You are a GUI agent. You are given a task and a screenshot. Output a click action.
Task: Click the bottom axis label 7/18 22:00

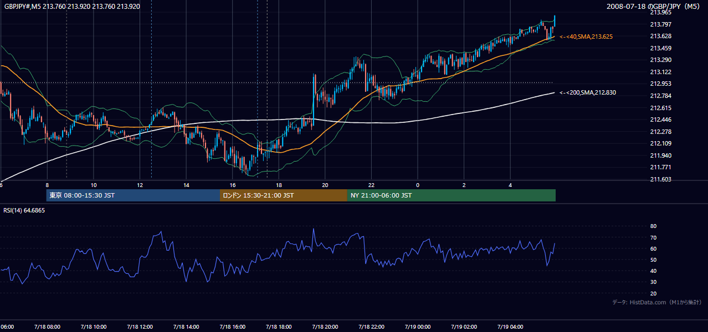click(x=371, y=327)
